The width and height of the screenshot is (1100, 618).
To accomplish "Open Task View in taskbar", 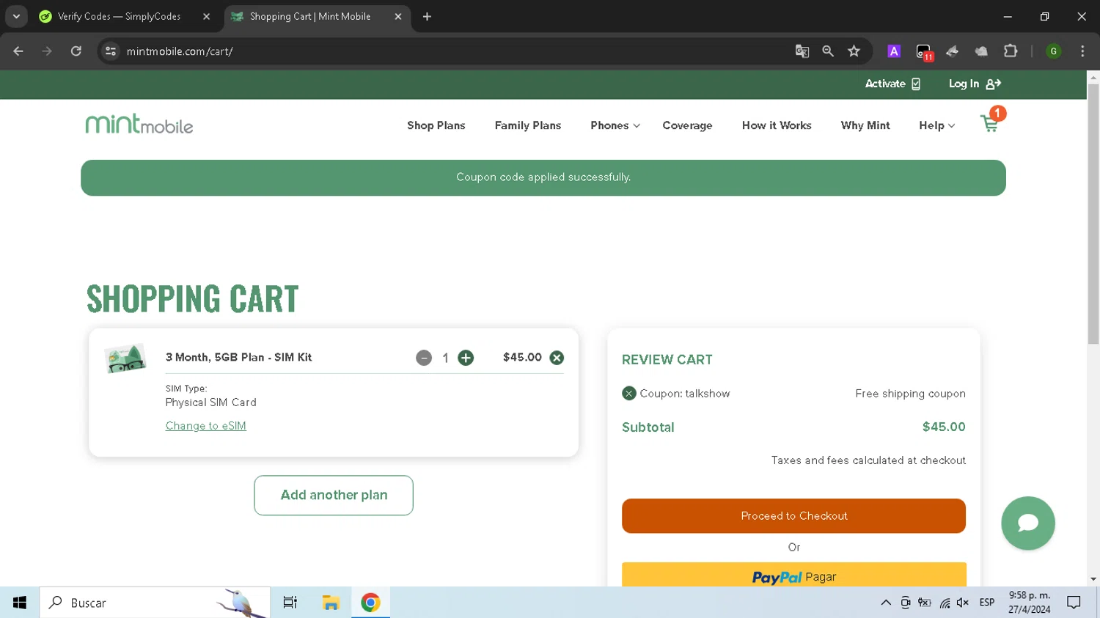I will pyautogui.click(x=290, y=603).
